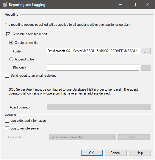Confirm settings with the OK button
This screenshot has height=160, width=155.
pos(92,153)
